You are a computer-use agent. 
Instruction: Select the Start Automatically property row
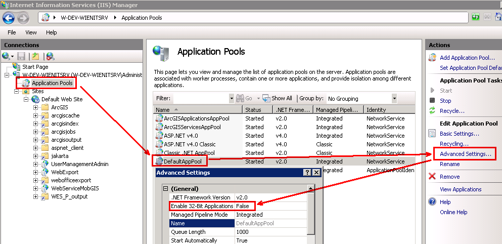point(238,240)
